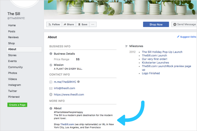Click the A PLANT ON EVERY SILL. text
The image size is (197, 131).
click(x=68, y=69)
